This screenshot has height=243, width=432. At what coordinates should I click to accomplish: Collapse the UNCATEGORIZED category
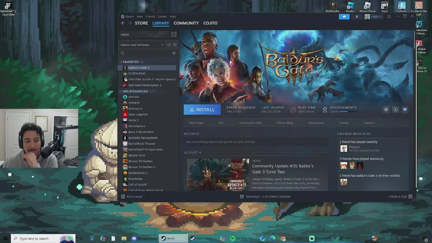coord(120,91)
